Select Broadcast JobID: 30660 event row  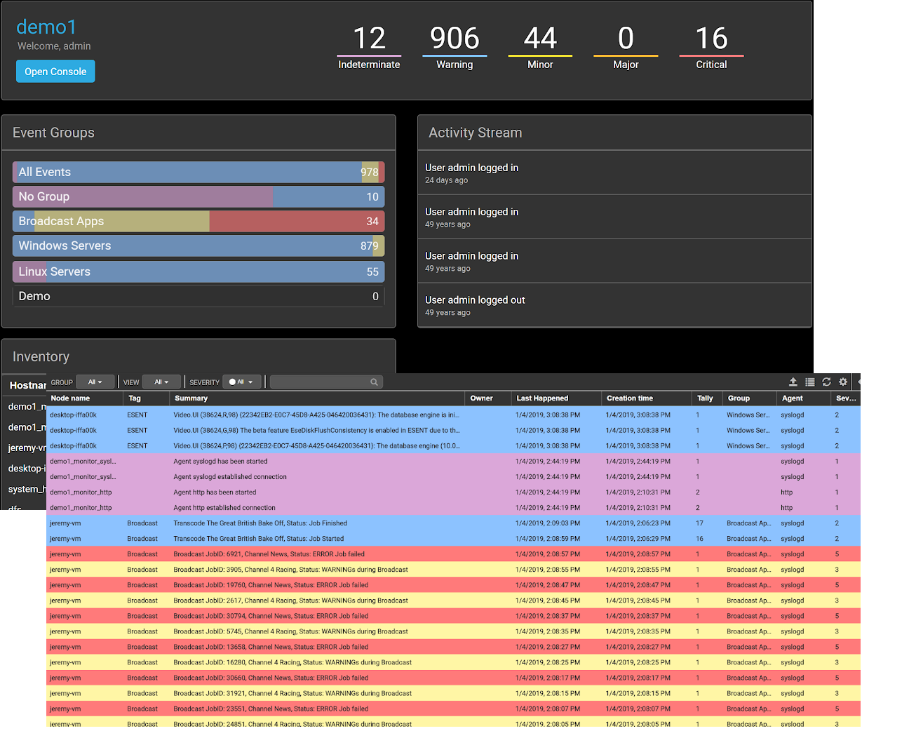[x=453, y=677]
